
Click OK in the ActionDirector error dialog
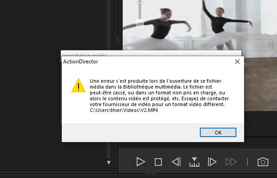coord(218,133)
